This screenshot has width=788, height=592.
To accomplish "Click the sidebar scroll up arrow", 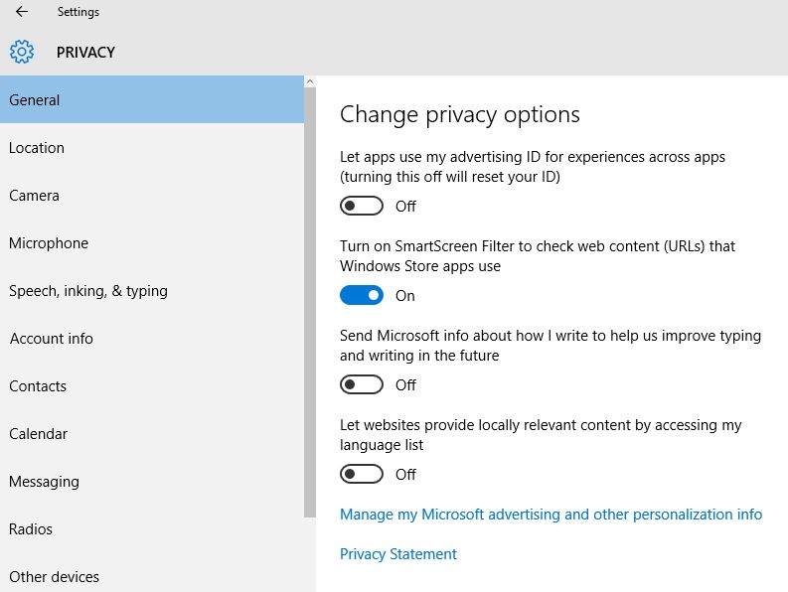I will 310,81.
